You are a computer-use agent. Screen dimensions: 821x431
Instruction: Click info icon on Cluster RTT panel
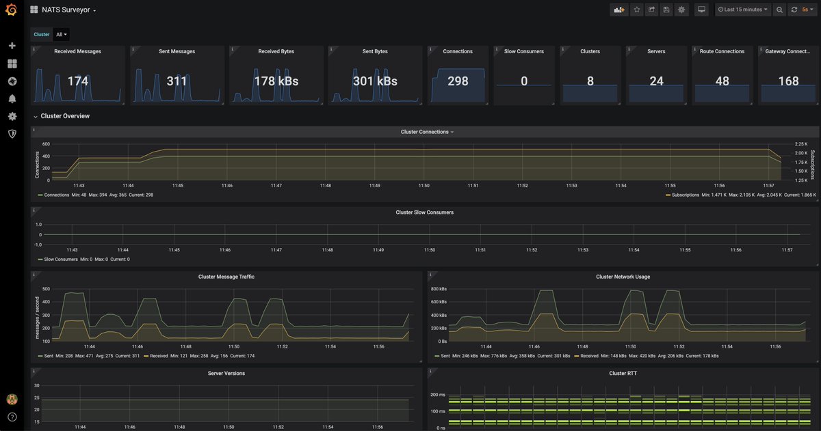tap(431, 371)
